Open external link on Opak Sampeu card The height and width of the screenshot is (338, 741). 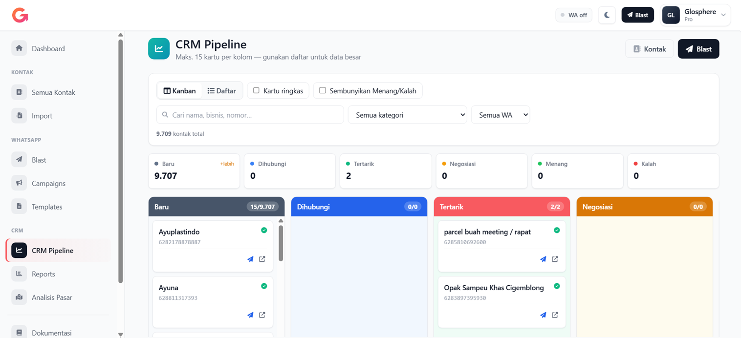click(555, 315)
